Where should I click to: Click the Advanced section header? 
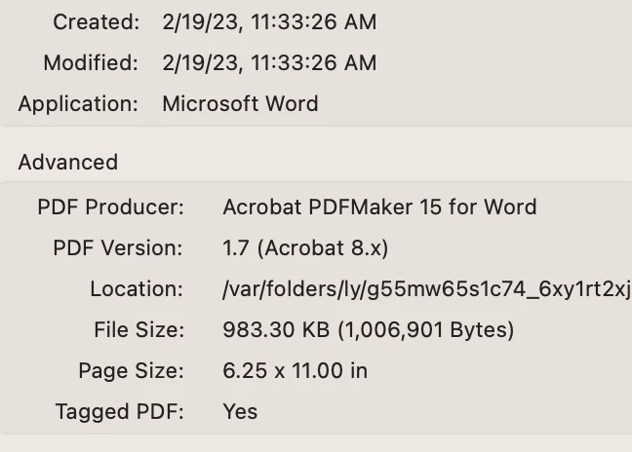pyautogui.click(x=67, y=162)
